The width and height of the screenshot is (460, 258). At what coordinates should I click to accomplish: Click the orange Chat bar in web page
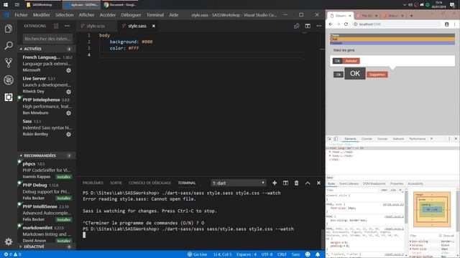pyautogui.click(x=392, y=39)
